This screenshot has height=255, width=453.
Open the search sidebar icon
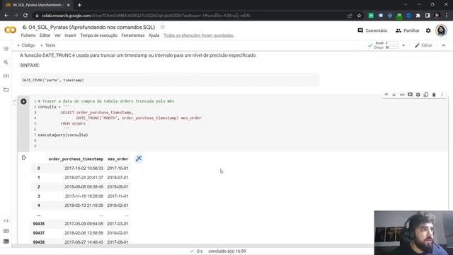coord(6,62)
